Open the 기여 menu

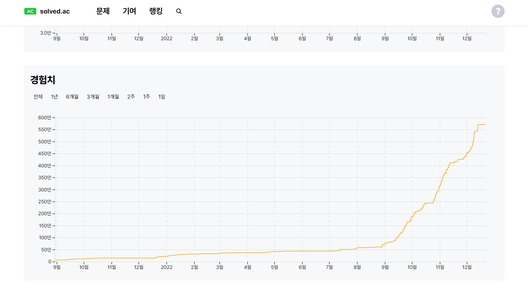(x=129, y=11)
